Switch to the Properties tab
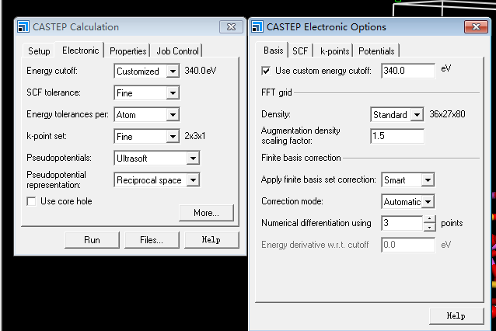 pos(127,51)
